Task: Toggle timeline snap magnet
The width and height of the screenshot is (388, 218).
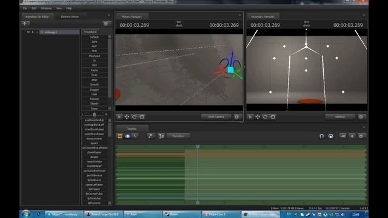Action: coord(321,136)
